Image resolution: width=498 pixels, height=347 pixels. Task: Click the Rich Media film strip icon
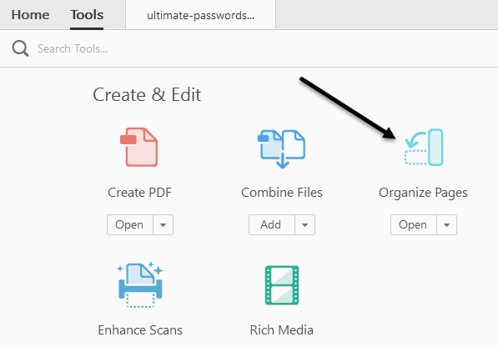(x=282, y=285)
